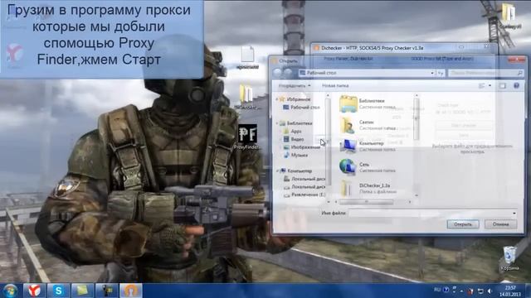Open the Упорядочить menu
Viewport: 531px width, 298px height.
[295, 86]
